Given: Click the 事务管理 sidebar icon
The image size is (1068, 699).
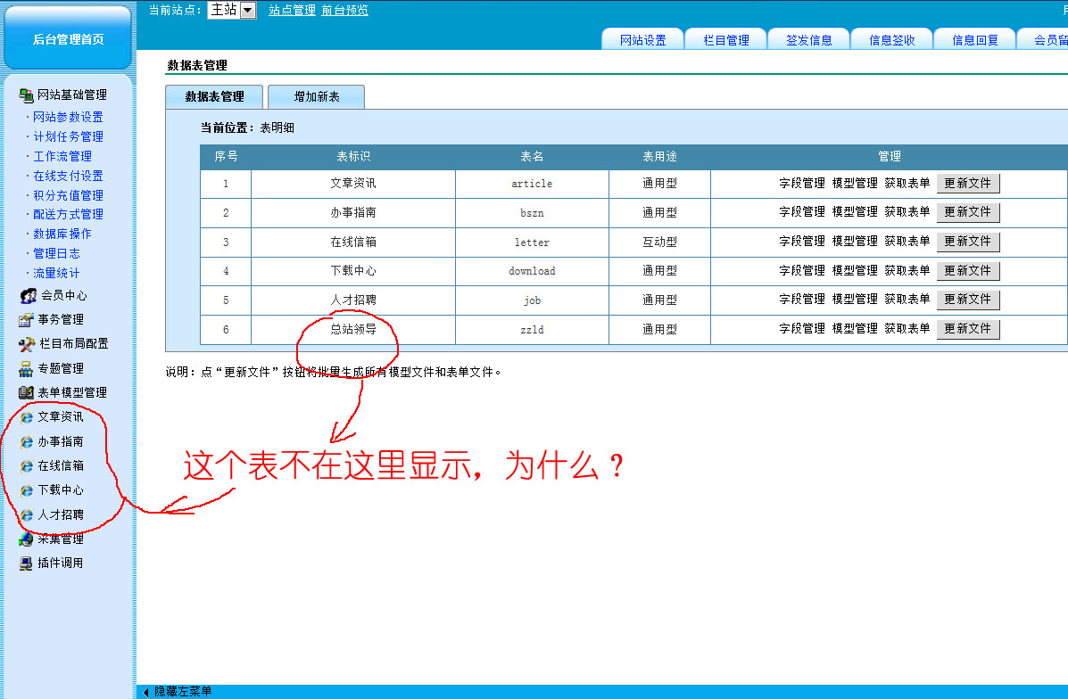Looking at the screenshot, I should coord(26,320).
